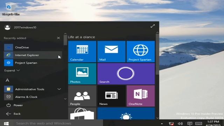Expand Start menu to full screen
The image size is (224, 126).
(x=153, y=26)
